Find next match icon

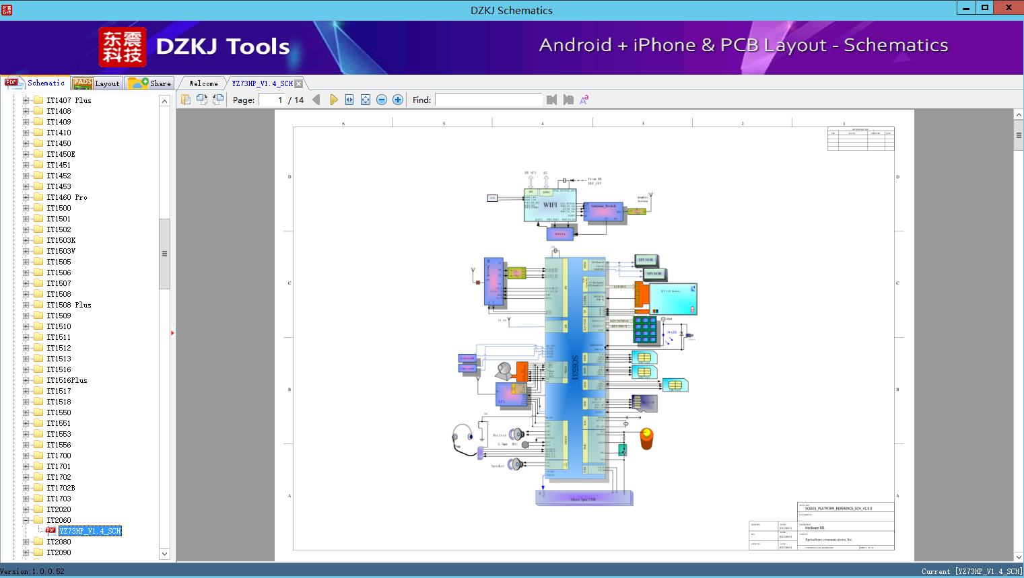pyautogui.click(x=568, y=100)
